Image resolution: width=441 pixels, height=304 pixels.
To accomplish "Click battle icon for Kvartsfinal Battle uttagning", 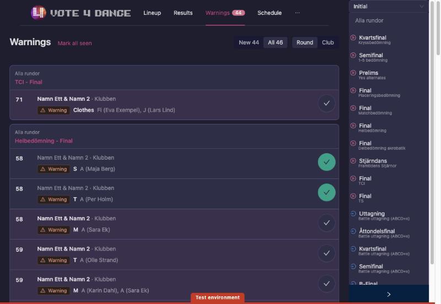I will (x=353, y=249).
